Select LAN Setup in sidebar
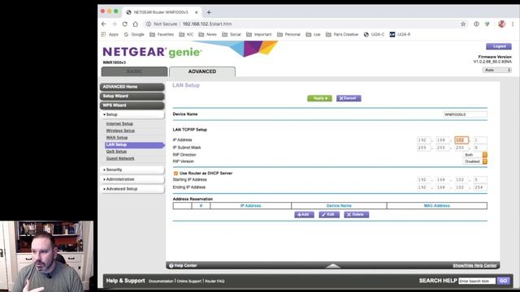520x292 pixels. pos(134,144)
